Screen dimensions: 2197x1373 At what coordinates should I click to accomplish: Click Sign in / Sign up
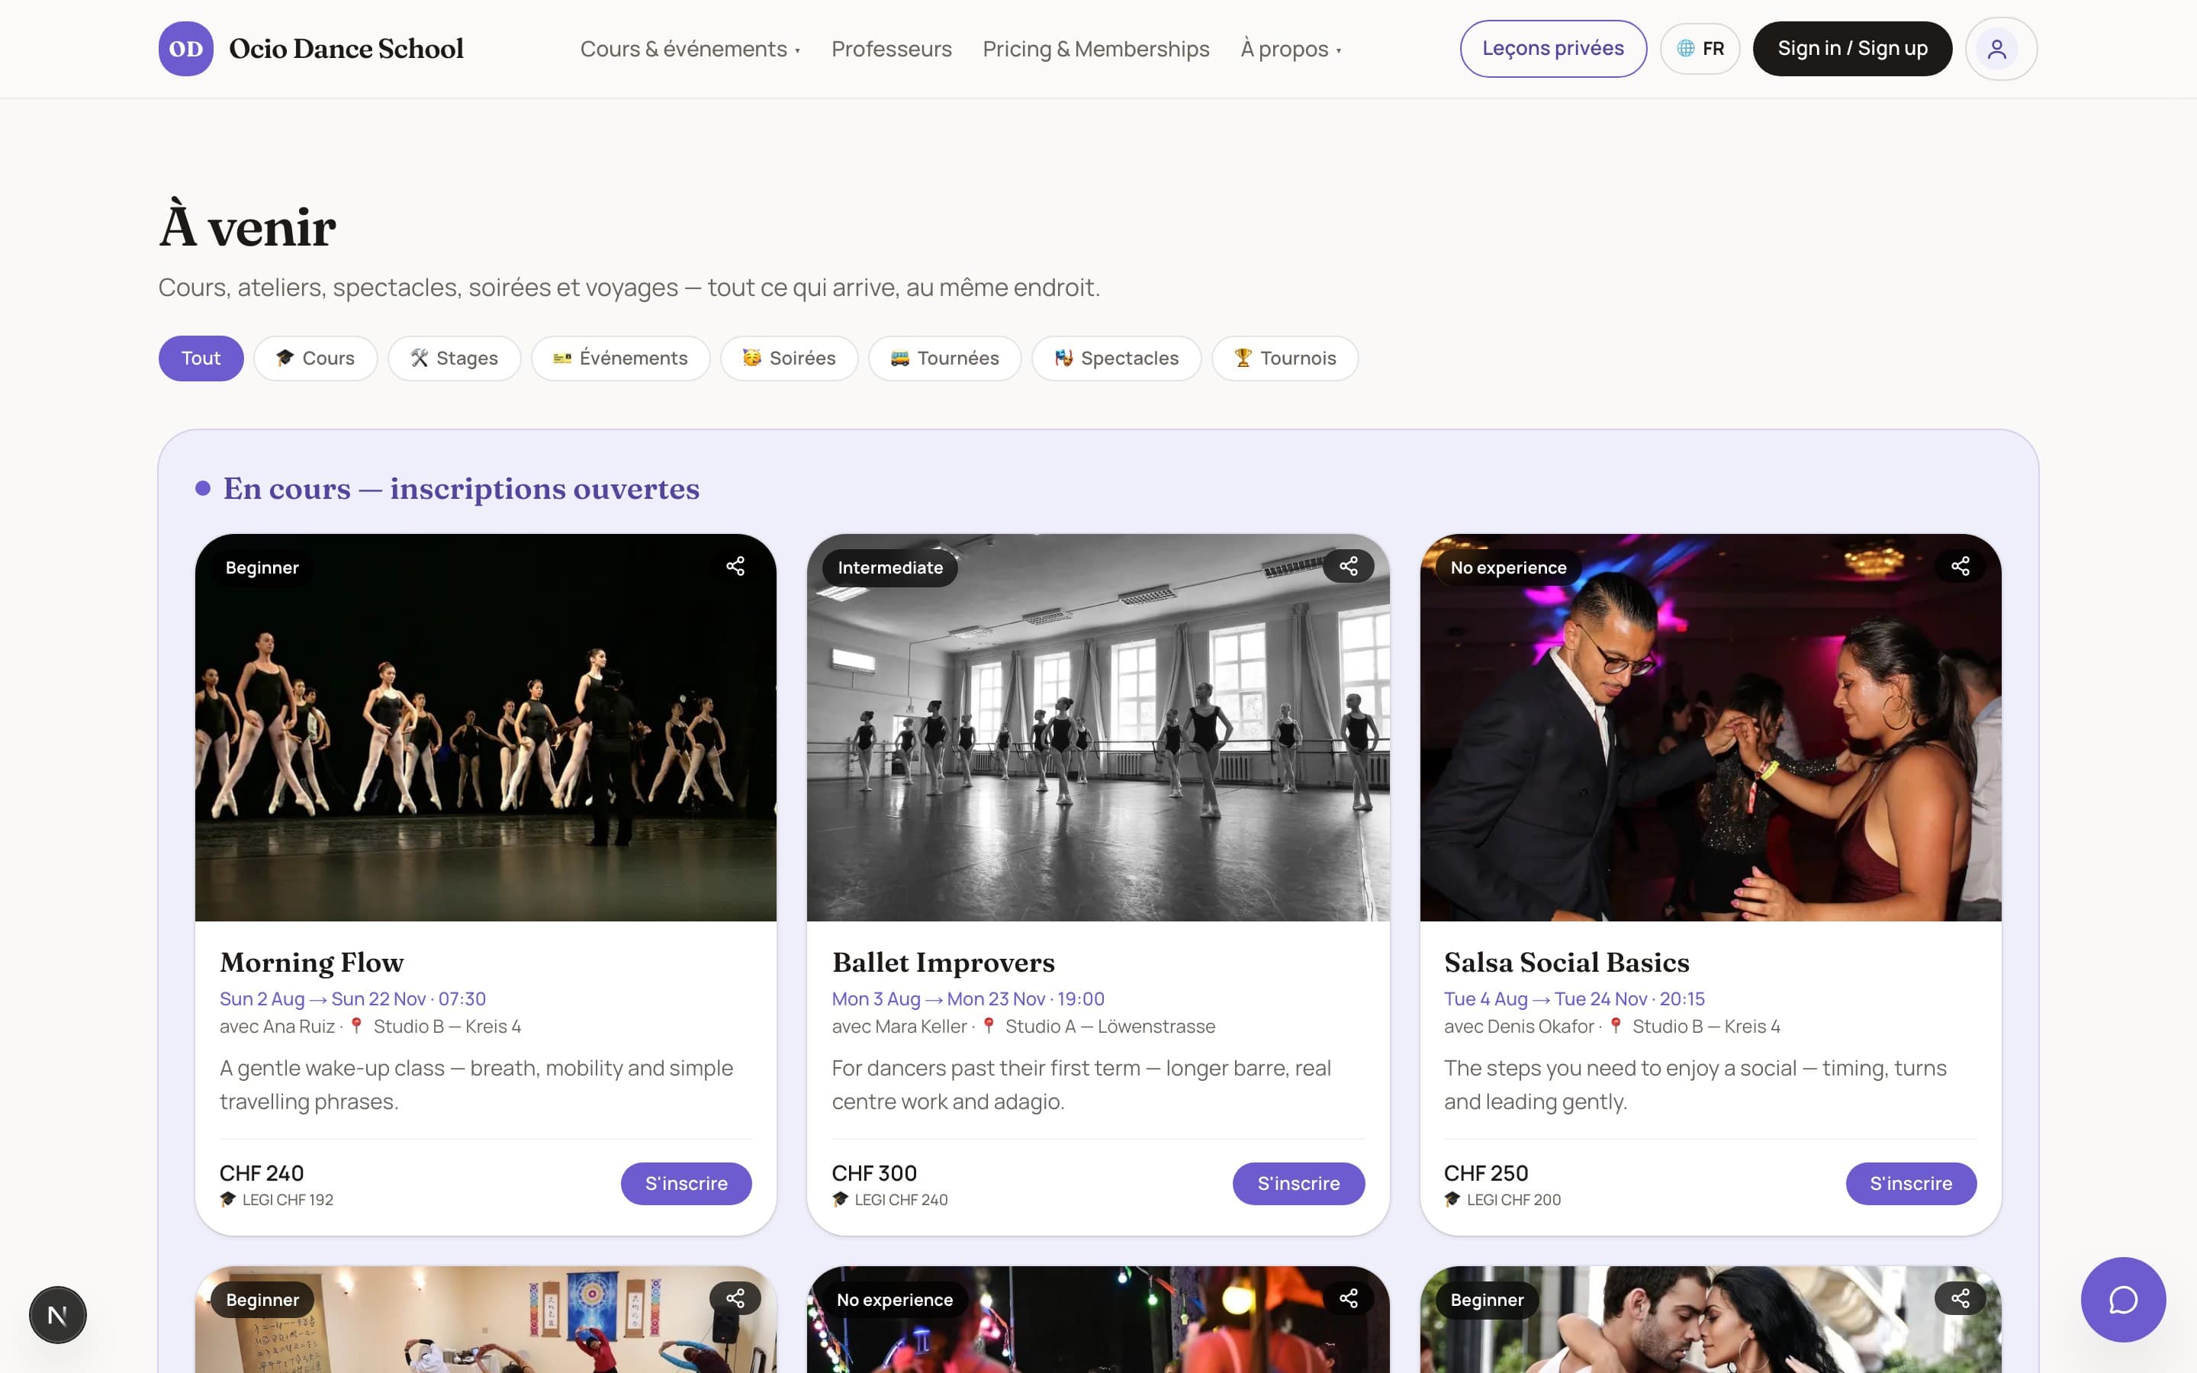1852,49
